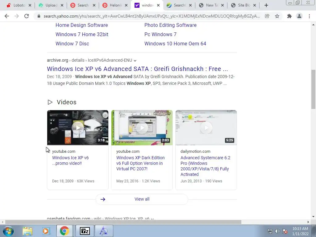Close the Upload tab
The width and height of the screenshot is (316, 237).
pyautogui.click(x=62, y=6)
